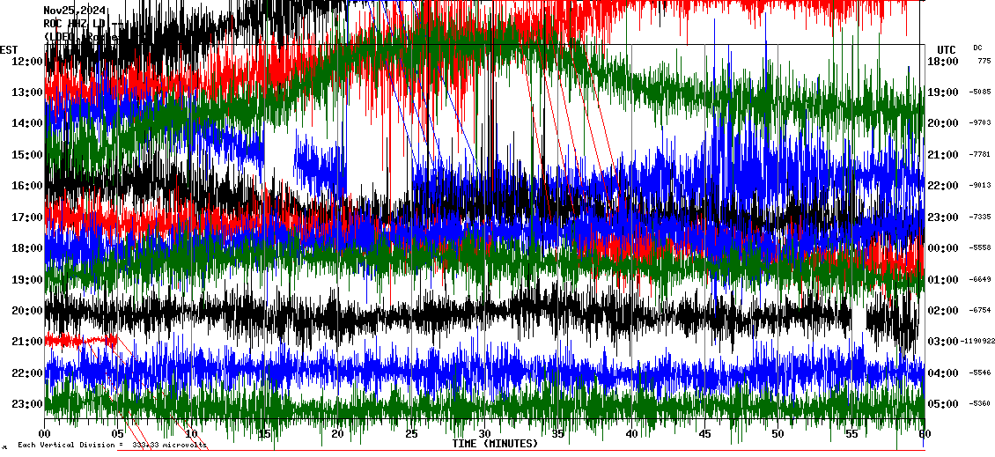Image resolution: width=995 pixels, height=457 pixels.
Task: Click the EST timezone header
Action: pos(9,49)
